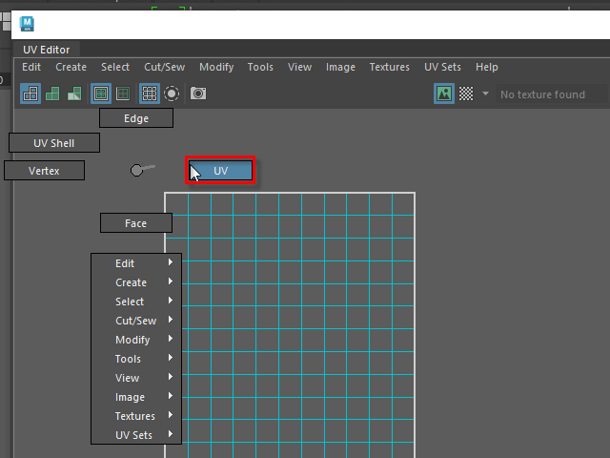Click the first UV layout icon in toolbar
The width and height of the screenshot is (610, 458).
point(30,94)
